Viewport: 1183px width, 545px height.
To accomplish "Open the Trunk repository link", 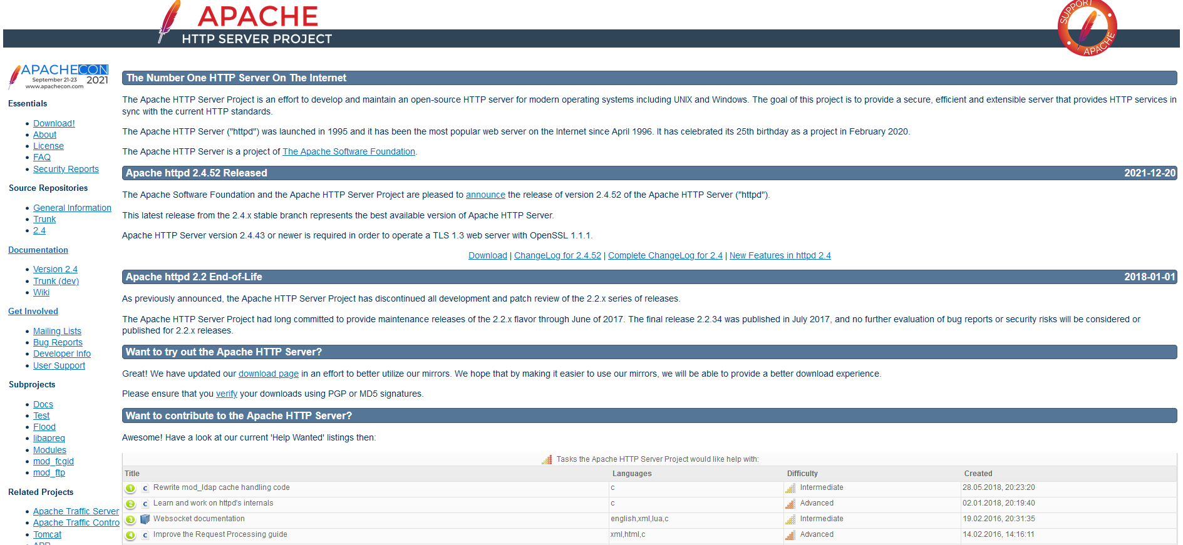I will click(44, 219).
